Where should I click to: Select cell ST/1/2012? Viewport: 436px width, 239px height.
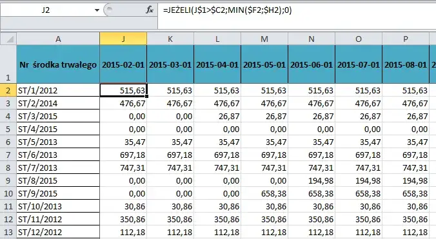(58, 90)
